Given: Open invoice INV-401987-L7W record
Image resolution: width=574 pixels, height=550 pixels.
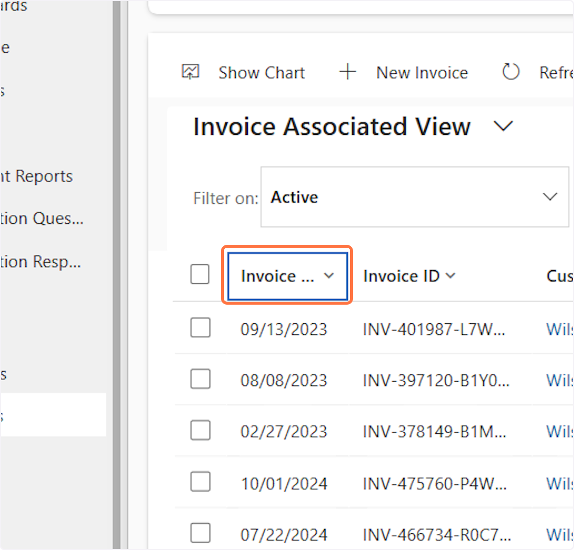Looking at the screenshot, I should pyautogui.click(x=433, y=329).
